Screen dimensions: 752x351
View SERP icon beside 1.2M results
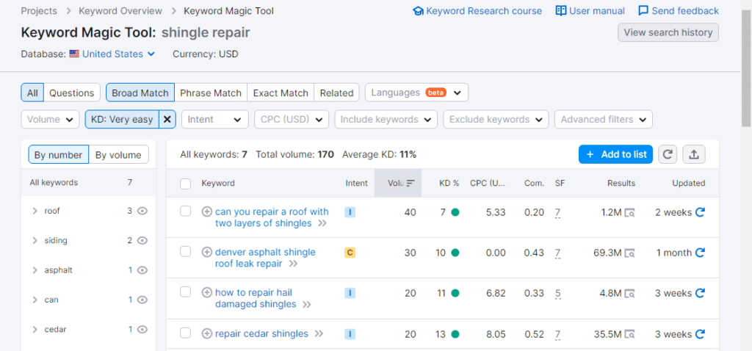[629, 212]
